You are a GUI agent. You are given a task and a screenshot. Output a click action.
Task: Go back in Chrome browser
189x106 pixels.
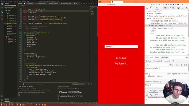point(100,4)
